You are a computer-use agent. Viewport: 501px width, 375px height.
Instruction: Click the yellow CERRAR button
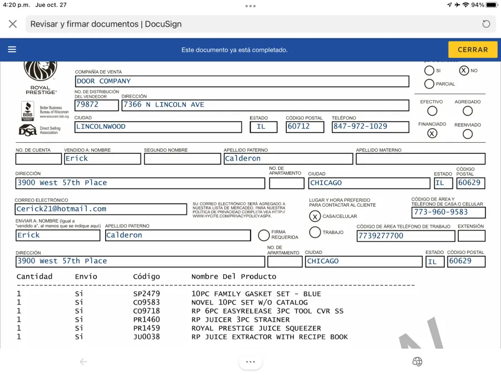click(473, 49)
